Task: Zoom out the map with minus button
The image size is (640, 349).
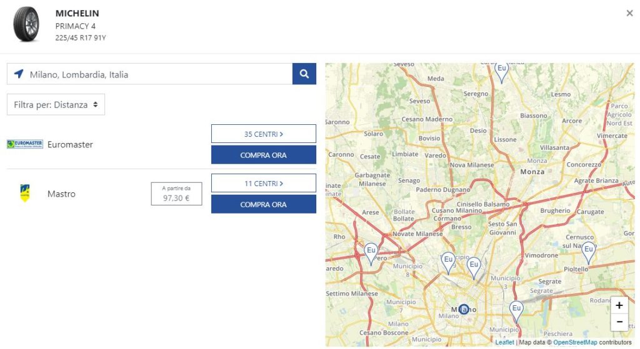Action: 619,322
